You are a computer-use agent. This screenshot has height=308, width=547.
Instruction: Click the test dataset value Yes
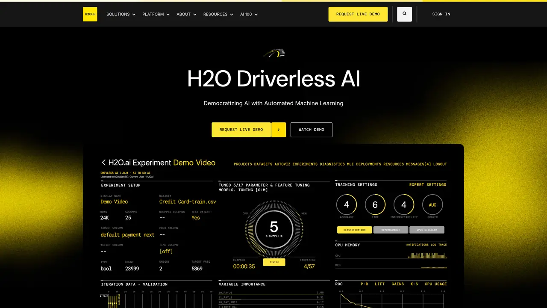point(196,218)
